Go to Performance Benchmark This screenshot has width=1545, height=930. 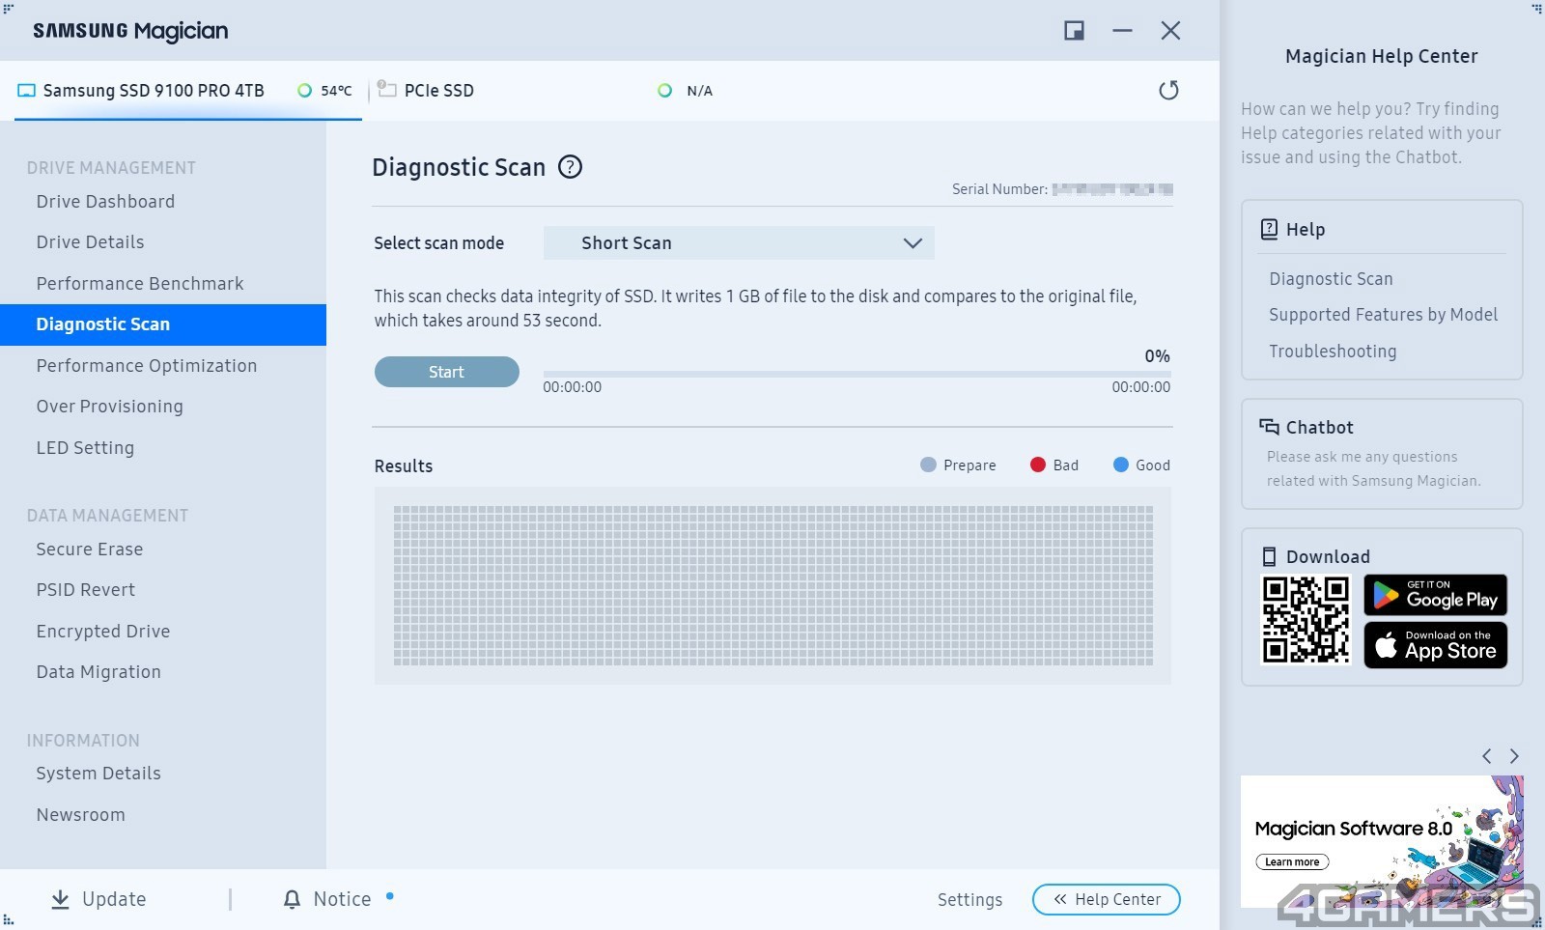click(x=140, y=283)
